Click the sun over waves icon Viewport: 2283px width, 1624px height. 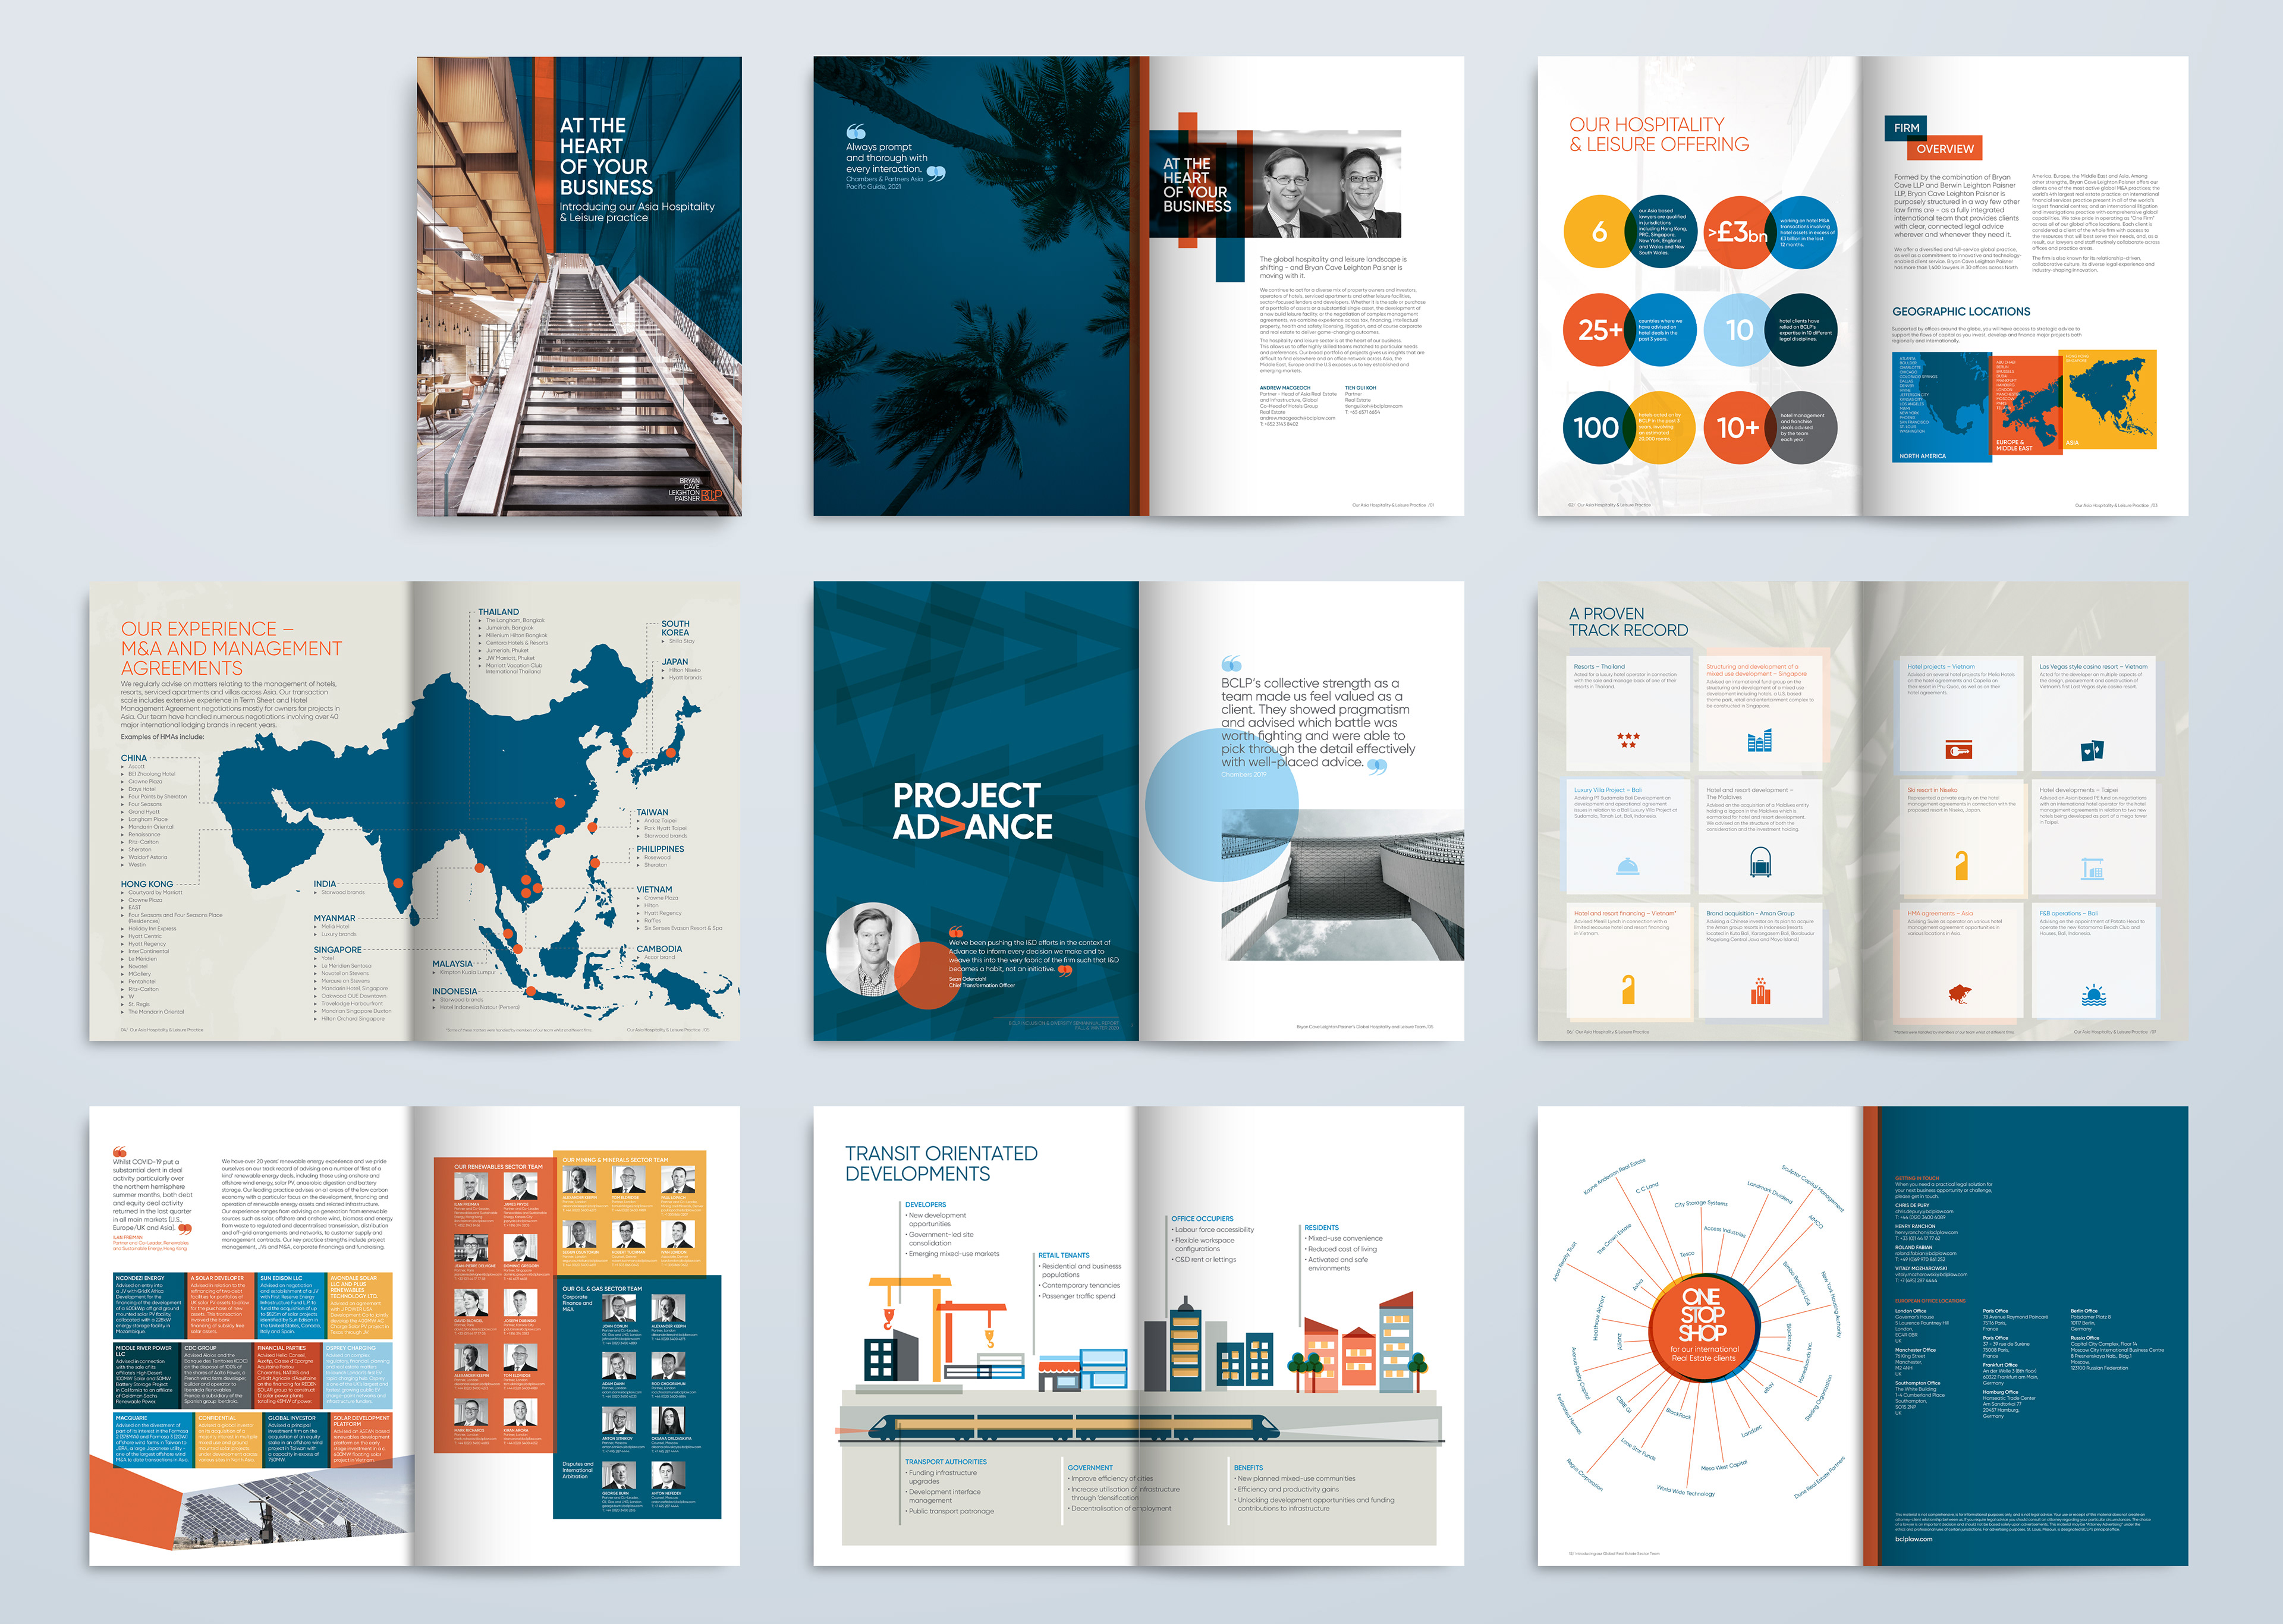[x=2093, y=995]
